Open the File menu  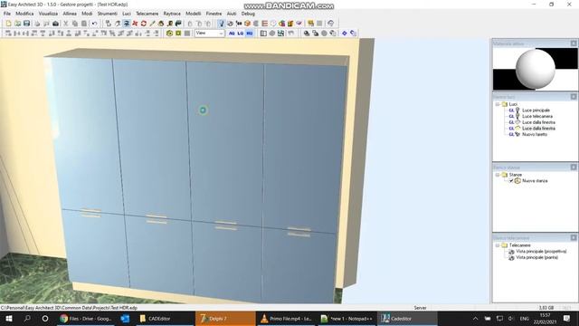coord(7,14)
